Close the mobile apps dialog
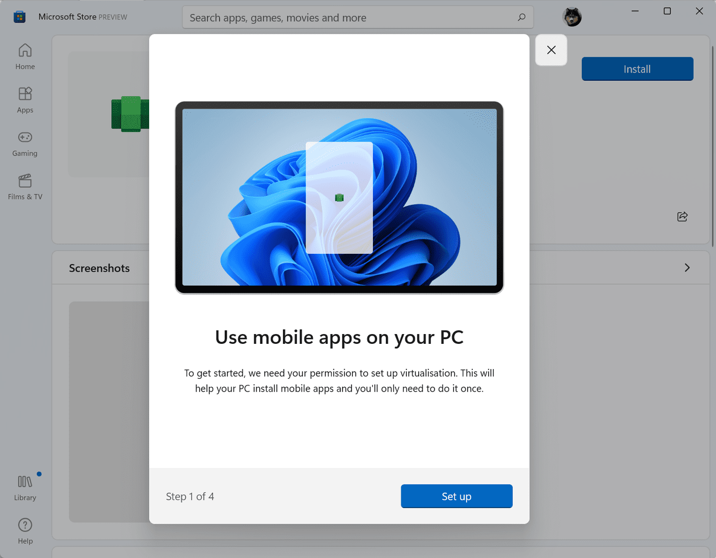Viewport: 716px width, 558px height. click(551, 50)
